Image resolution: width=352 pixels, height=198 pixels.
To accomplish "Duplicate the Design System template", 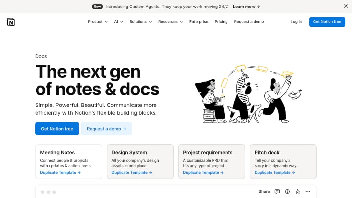I will [132, 173].
